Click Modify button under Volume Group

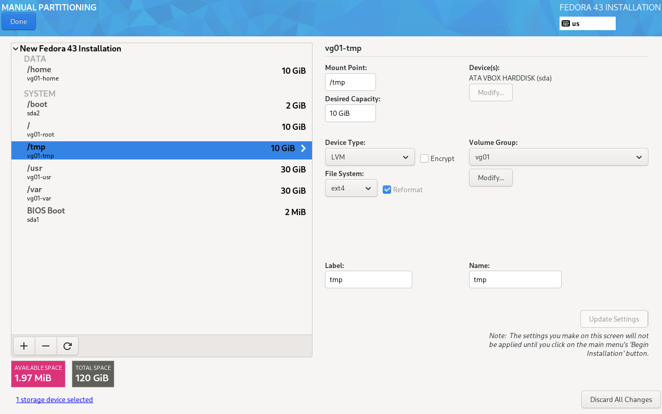click(x=490, y=178)
